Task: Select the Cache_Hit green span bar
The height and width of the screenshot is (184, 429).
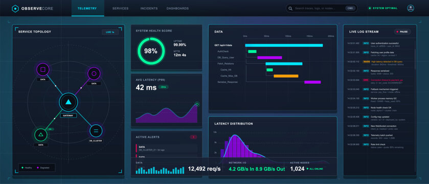Action: click(270, 70)
